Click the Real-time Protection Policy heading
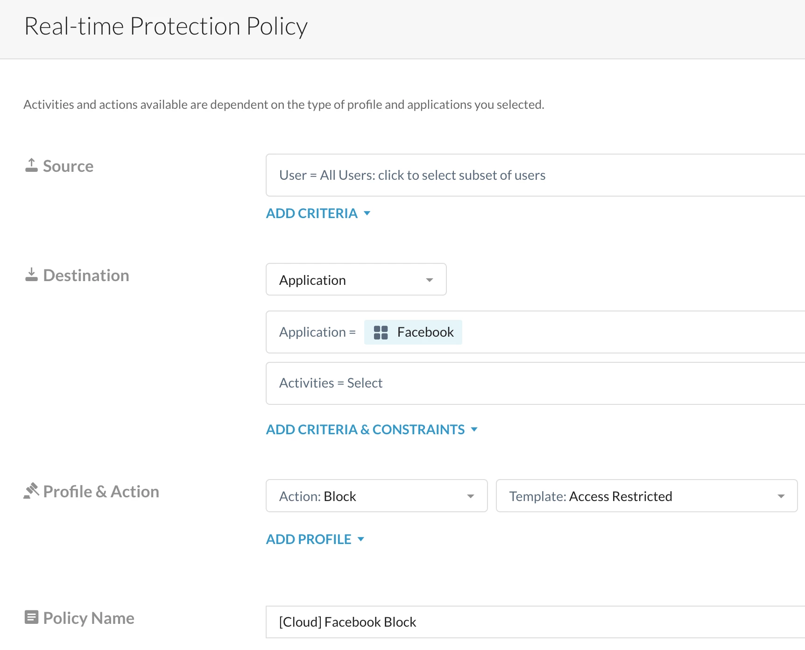Viewport: 805px width, 650px height. point(166,26)
